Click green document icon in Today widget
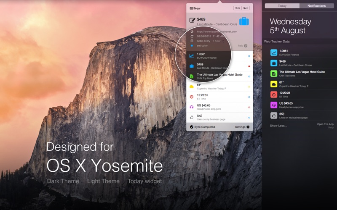The image size is (337, 210). coord(273,73)
